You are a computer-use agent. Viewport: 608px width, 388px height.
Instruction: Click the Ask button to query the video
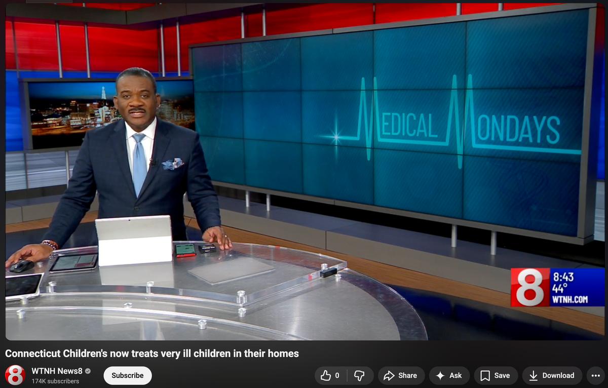pos(449,375)
